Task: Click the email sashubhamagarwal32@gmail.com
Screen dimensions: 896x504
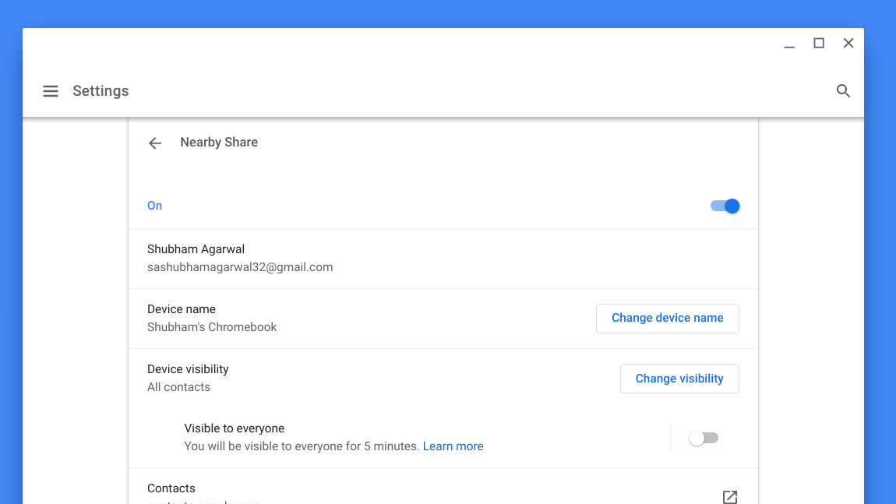Action: point(240,267)
